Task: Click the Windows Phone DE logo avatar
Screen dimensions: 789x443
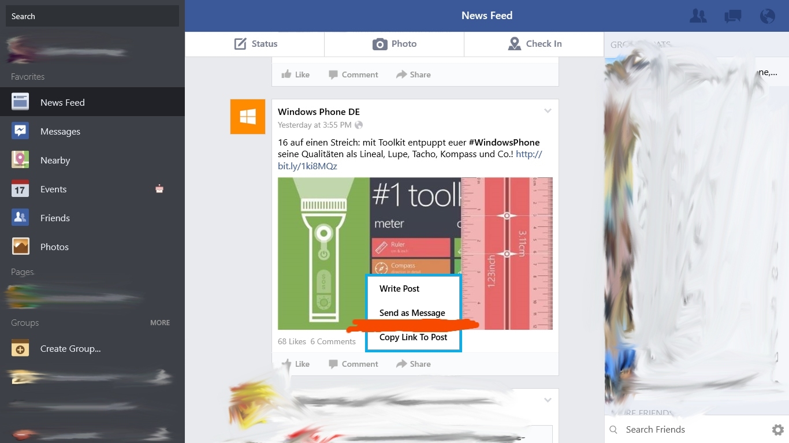Action: click(248, 117)
